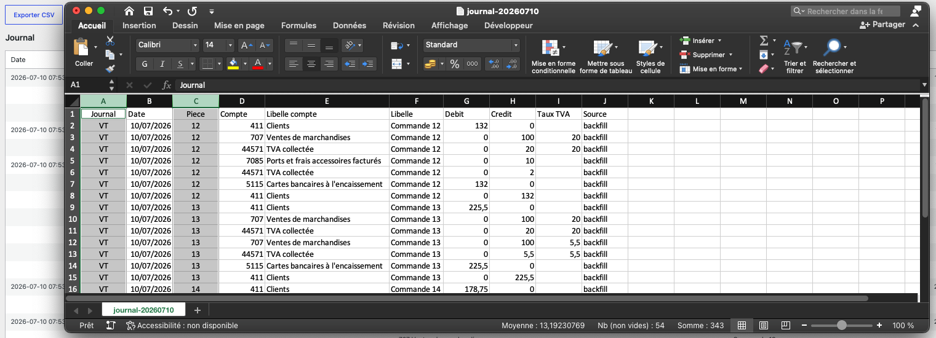The height and width of the screenshot is (338, 936).
Task: Switch to Normal view in status bar
Action: pos(742,325)
